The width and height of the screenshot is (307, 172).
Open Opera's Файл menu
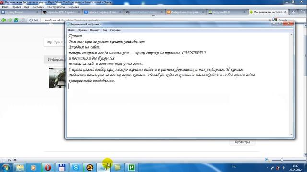point(5,7)
